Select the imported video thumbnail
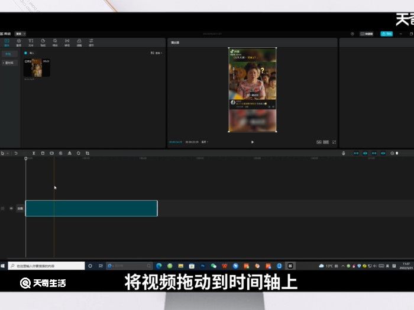This screenshot has width=414, height=310. (x=37, y=68)
